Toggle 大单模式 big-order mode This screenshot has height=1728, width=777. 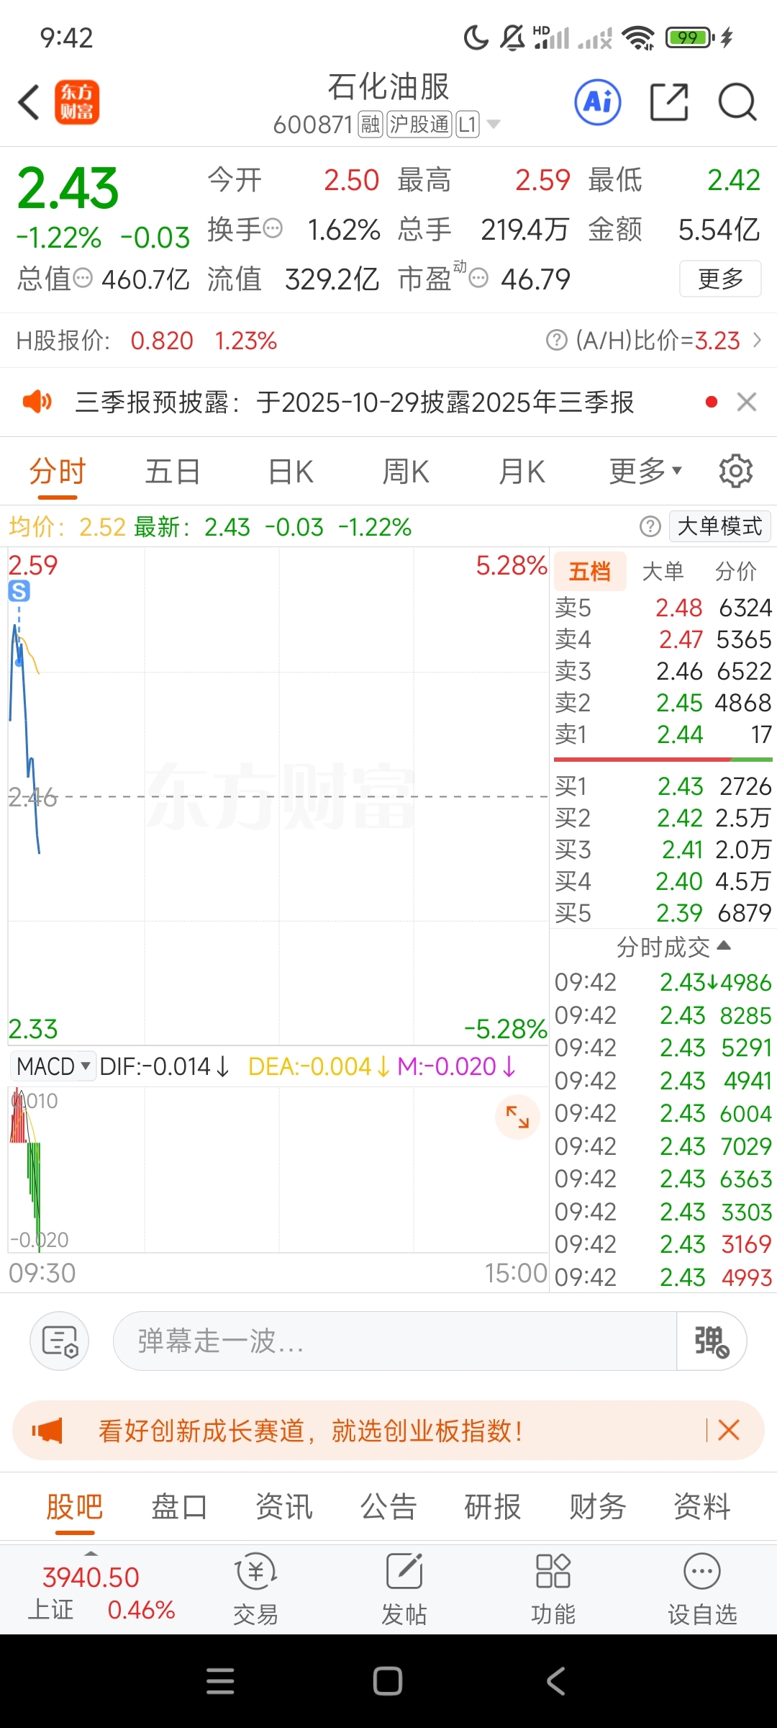click(719, 526)
